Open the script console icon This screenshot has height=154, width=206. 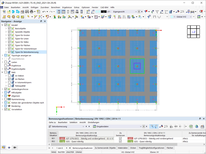point(72,12)
